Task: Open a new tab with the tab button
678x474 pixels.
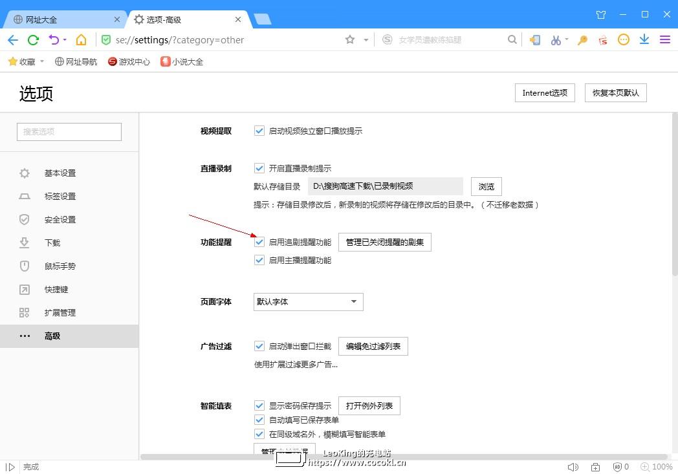Action: (x=263, y=19)
